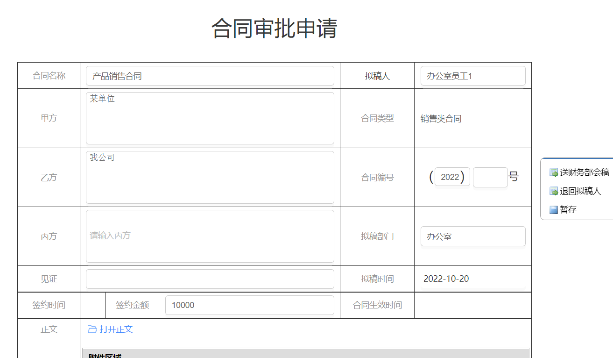Click the 签约金额 field showing 10000
The height and width of the screenshot is (358, 613).
tap(250, 305)
